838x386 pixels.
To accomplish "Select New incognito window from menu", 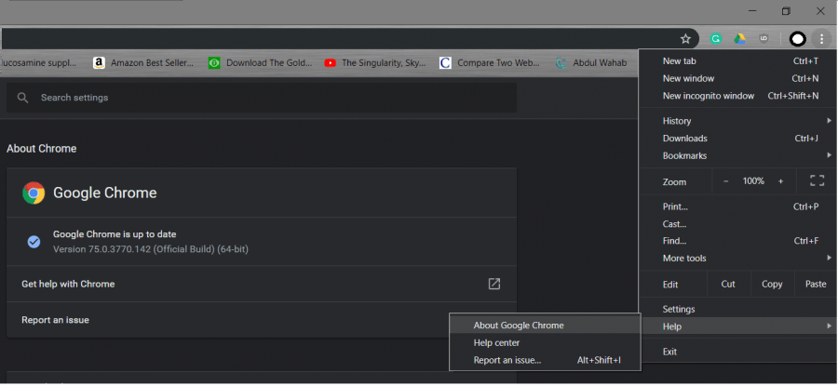I will click(709, 96).
